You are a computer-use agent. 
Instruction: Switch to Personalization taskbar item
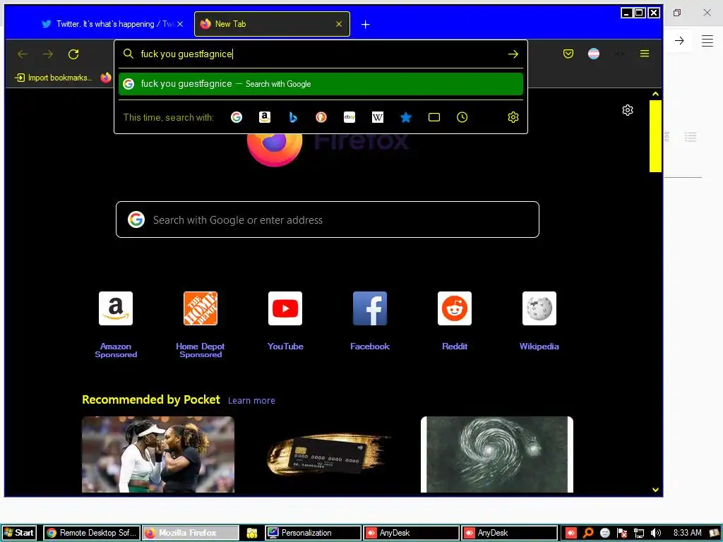point(313,533)
